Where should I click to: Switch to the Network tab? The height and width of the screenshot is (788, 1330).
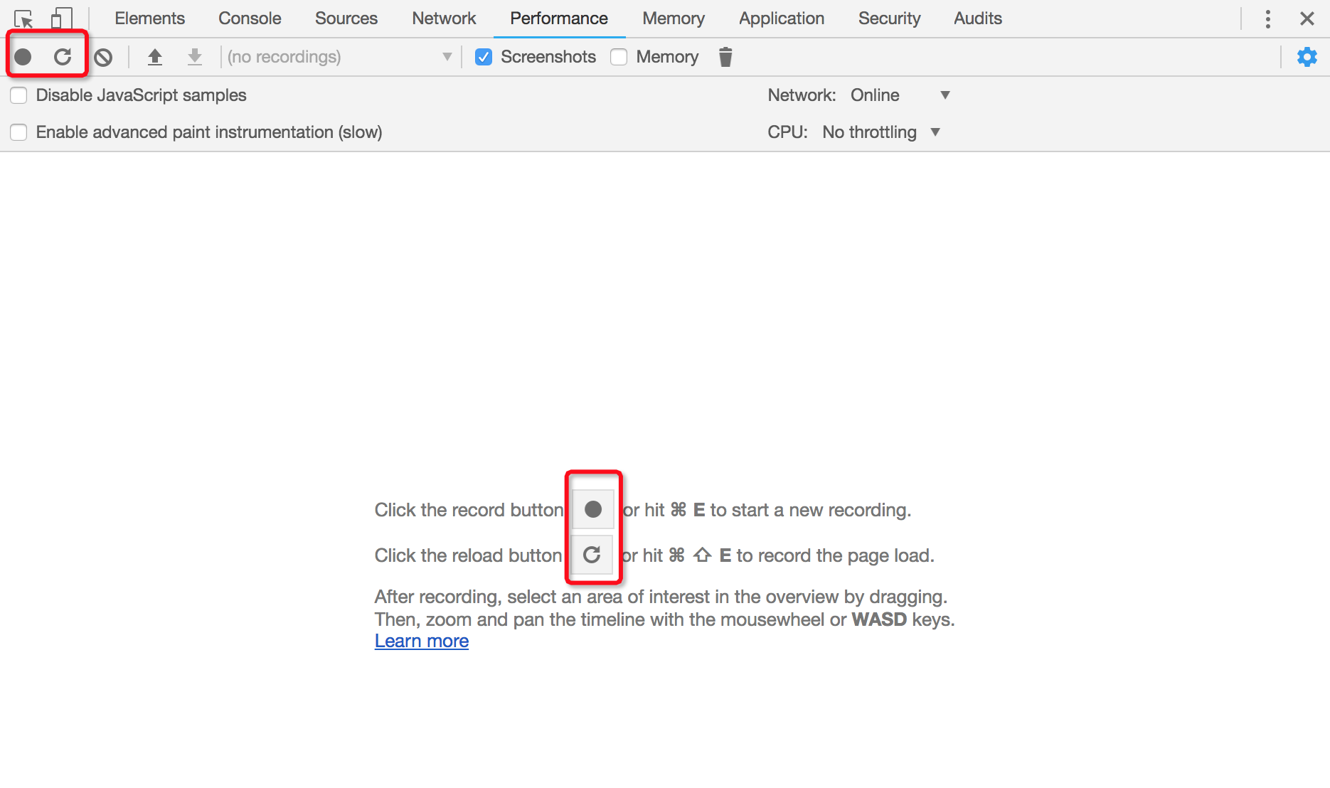click(x=444, y=18)
